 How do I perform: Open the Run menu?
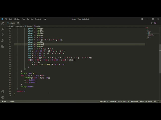click(x=32, y=19)
